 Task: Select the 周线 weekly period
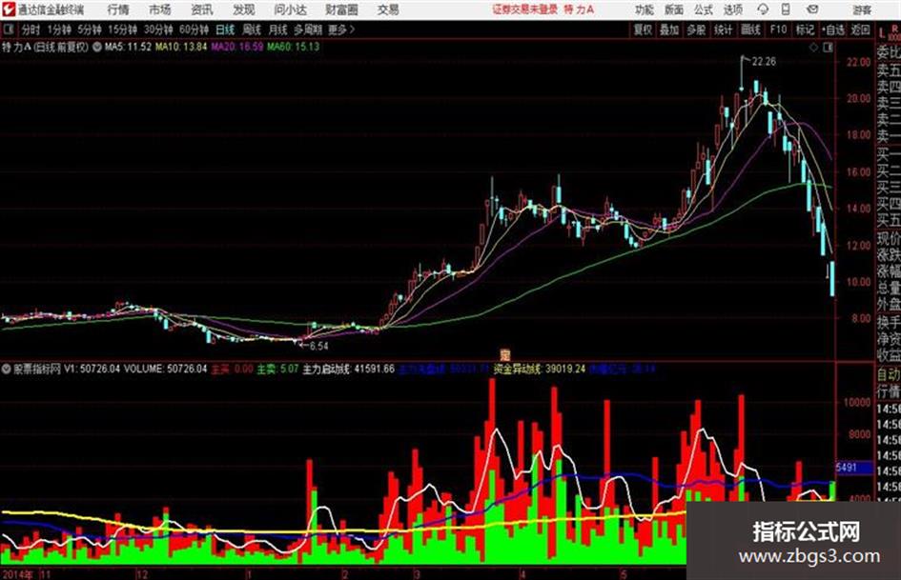click(x=252, y=30)
